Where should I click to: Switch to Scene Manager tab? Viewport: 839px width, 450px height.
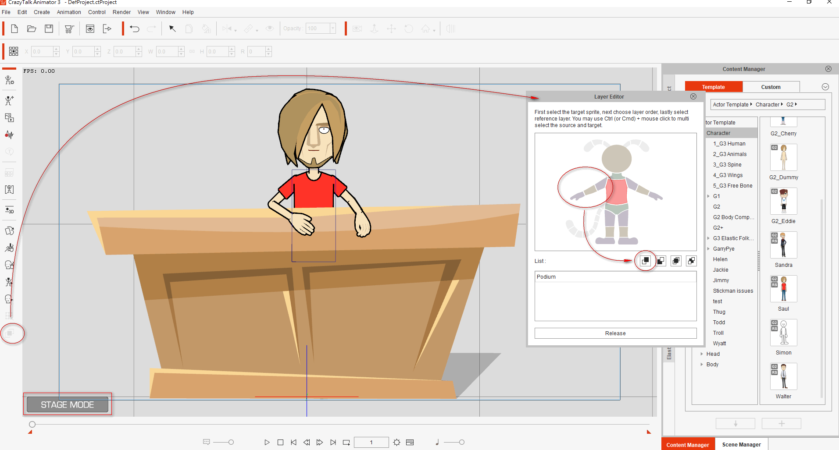pyautogui.click(x=742, y=444)
